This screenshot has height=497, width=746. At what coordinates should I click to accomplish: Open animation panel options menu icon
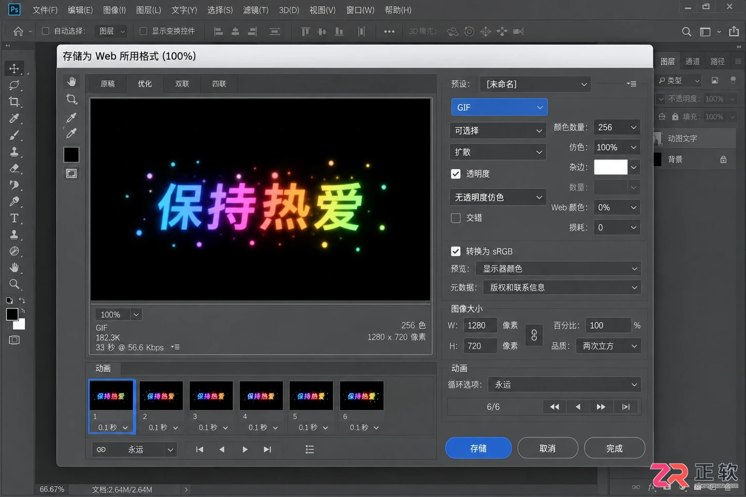coord(310,449)
